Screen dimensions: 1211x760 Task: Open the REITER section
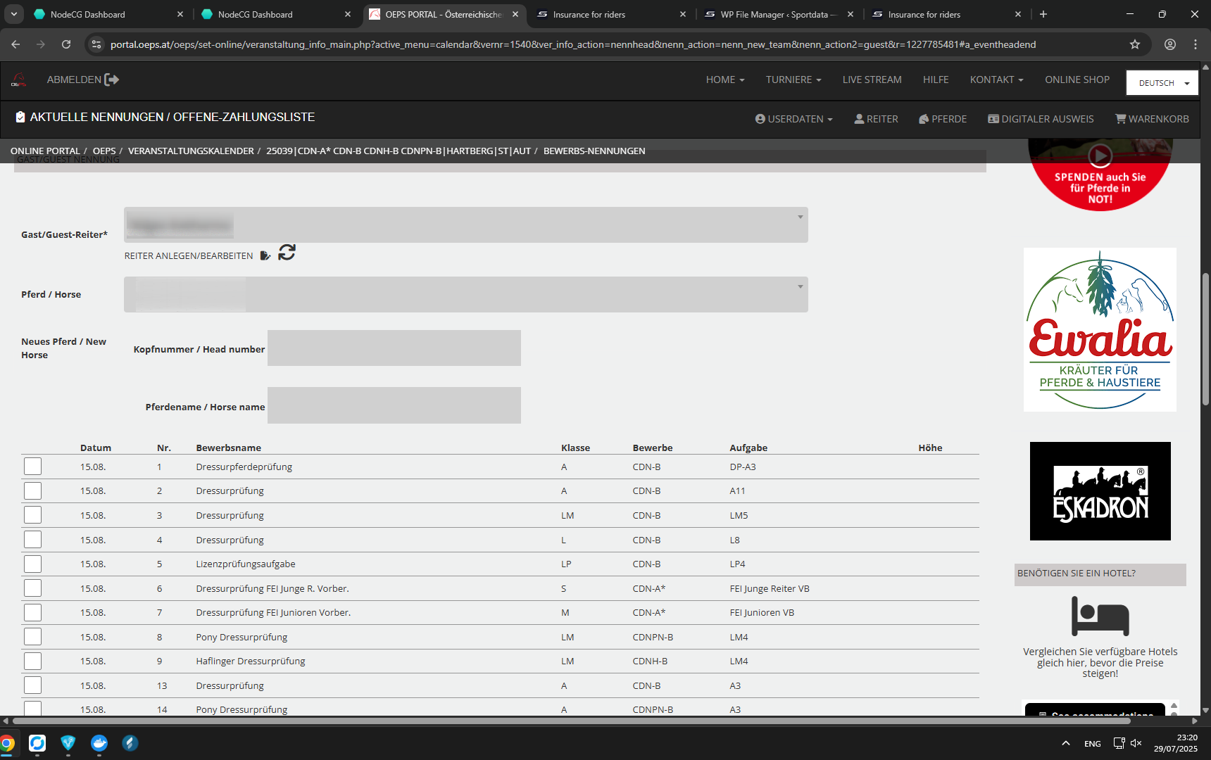point(876,119)
